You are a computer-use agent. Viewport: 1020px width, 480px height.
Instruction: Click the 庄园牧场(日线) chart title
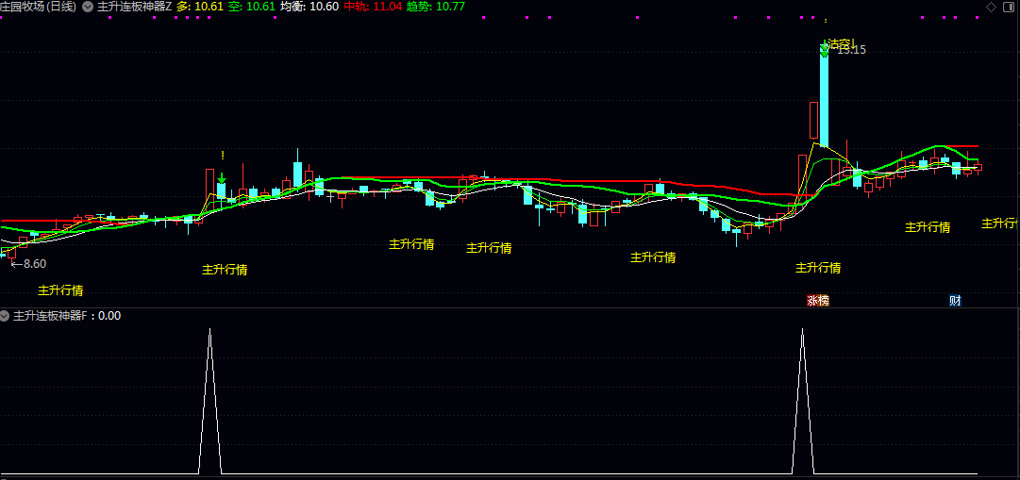pyautogui.click(x=39, y=8)
